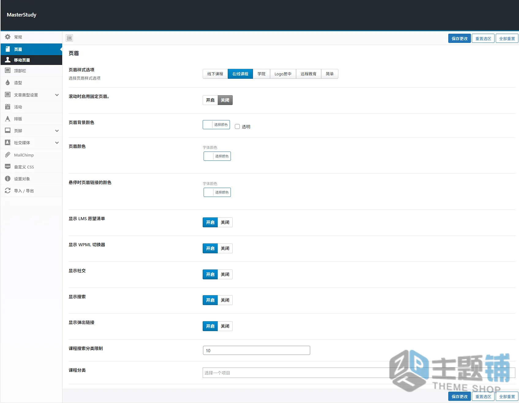The height and width of the screenshot is (403, 519).
Task: Click the bottom 保存更改 button
Action: point(460,396)
